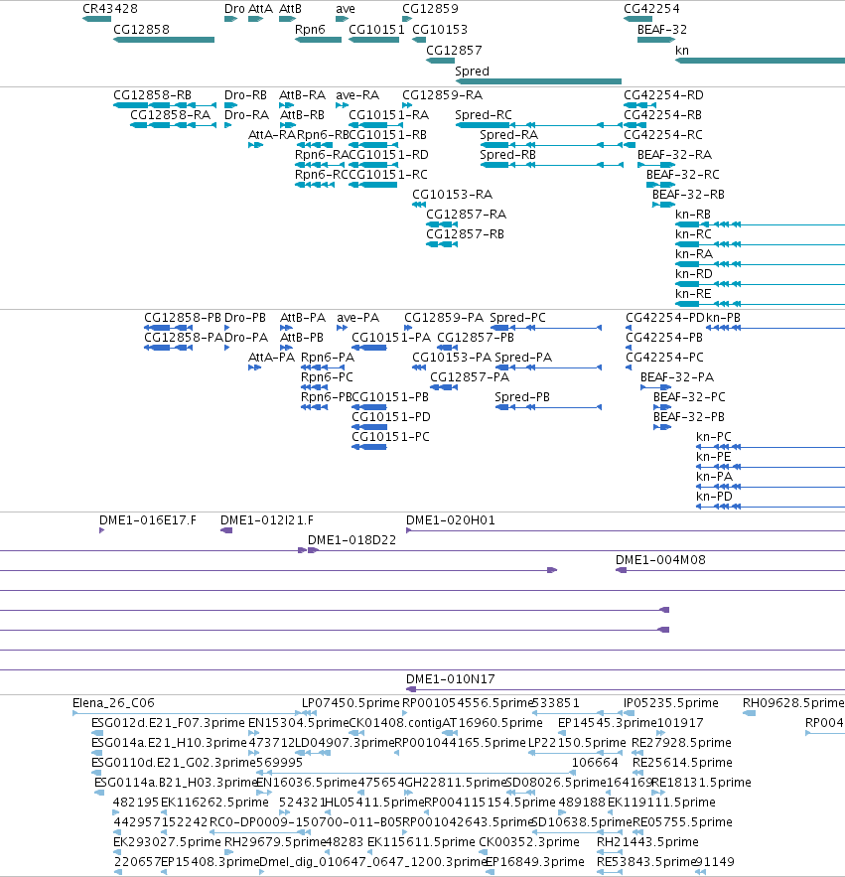Click transcript CG10151-RD

(373, 165)
